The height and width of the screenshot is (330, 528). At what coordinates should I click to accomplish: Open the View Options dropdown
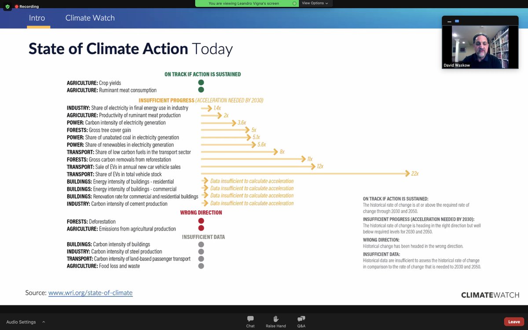click(x=315, y=3)
